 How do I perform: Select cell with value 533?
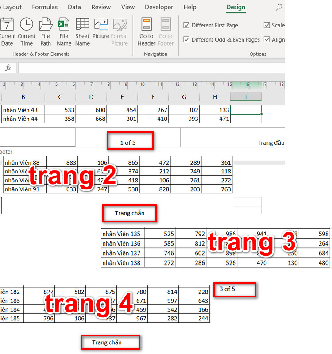60,110
